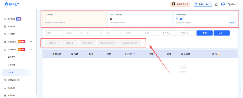This screenshot has height=98, width=243.
Task: Click the 住宅静态IP house icon
Action: click(5, 49)
